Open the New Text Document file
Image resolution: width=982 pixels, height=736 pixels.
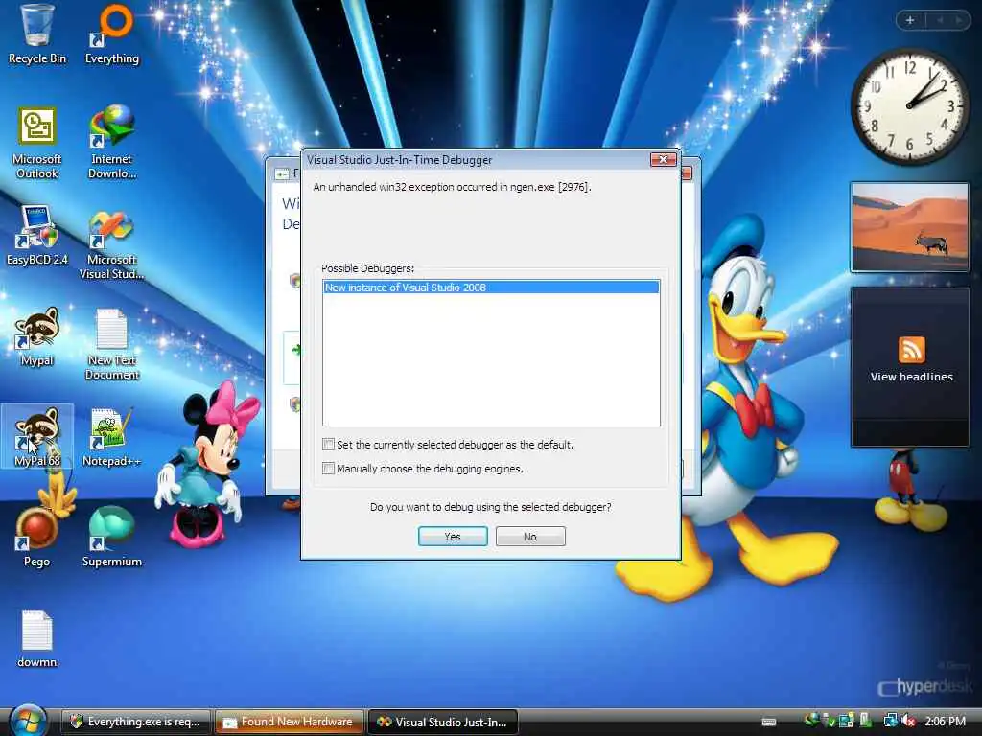[111, 344]
